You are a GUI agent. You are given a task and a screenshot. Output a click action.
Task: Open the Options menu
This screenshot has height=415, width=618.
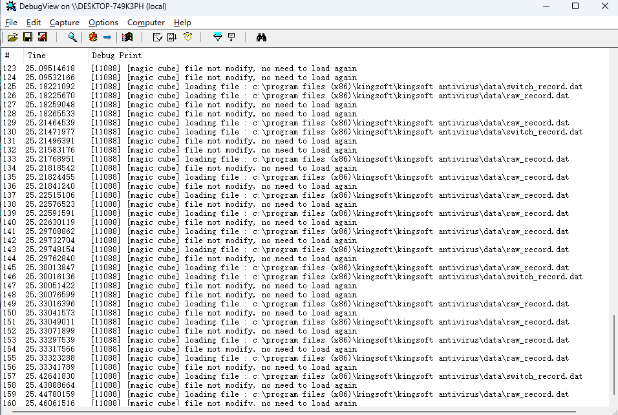click(x=103, y=23)
